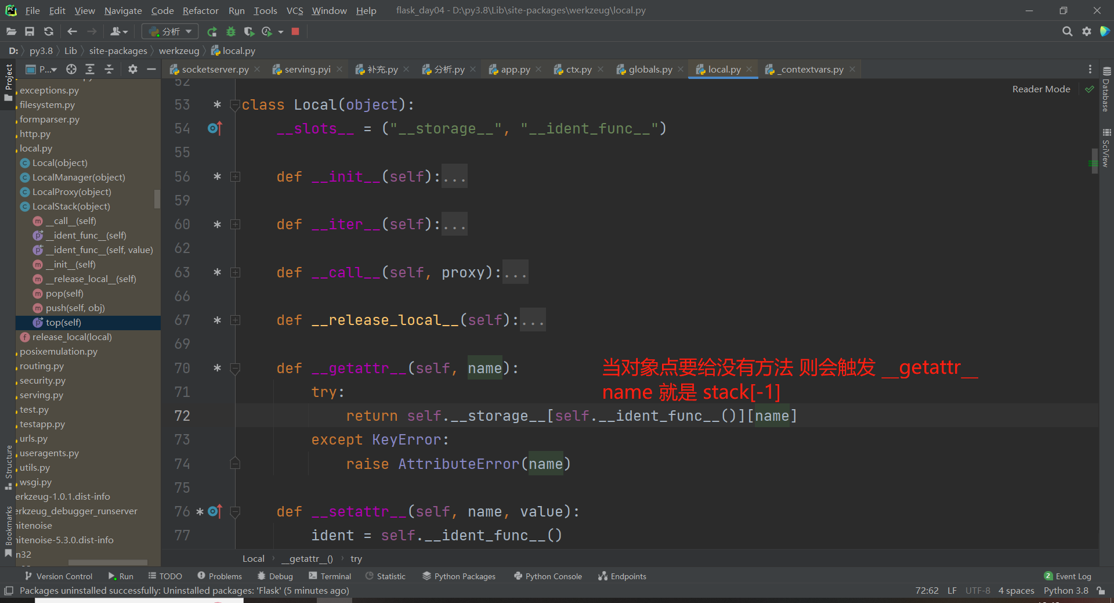The height and width of the screenshot is (603, 1114).
Task: Click Collapse All in the Project panel toolbar
Action: coord(109,69)
